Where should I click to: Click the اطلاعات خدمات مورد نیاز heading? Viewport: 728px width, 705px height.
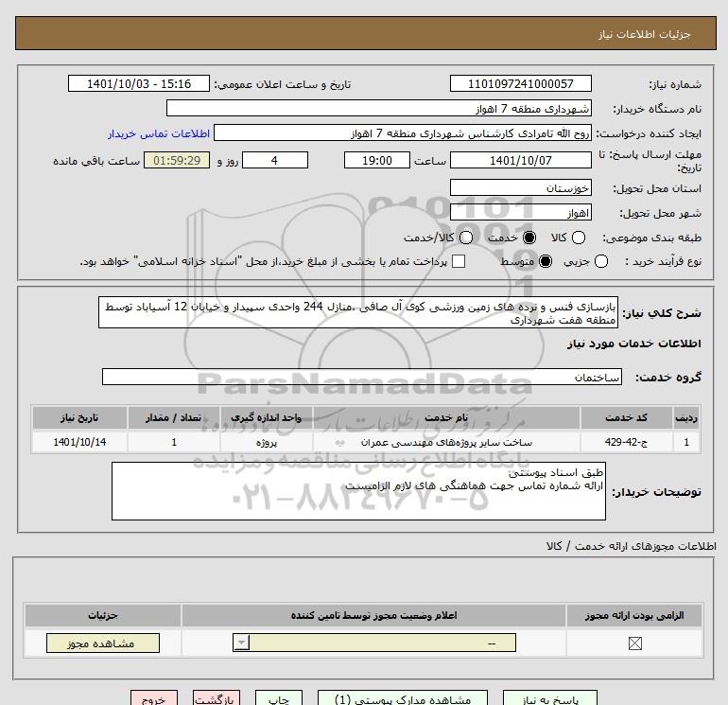tap(633, 344)
